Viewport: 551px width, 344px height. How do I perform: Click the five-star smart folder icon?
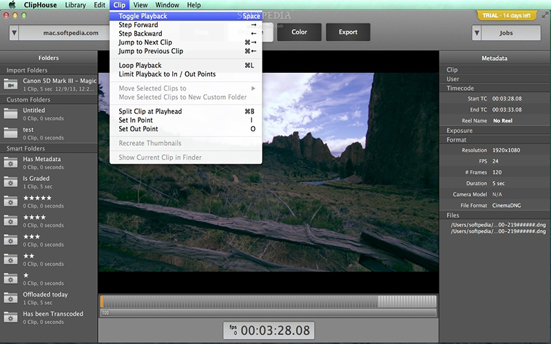10,202
